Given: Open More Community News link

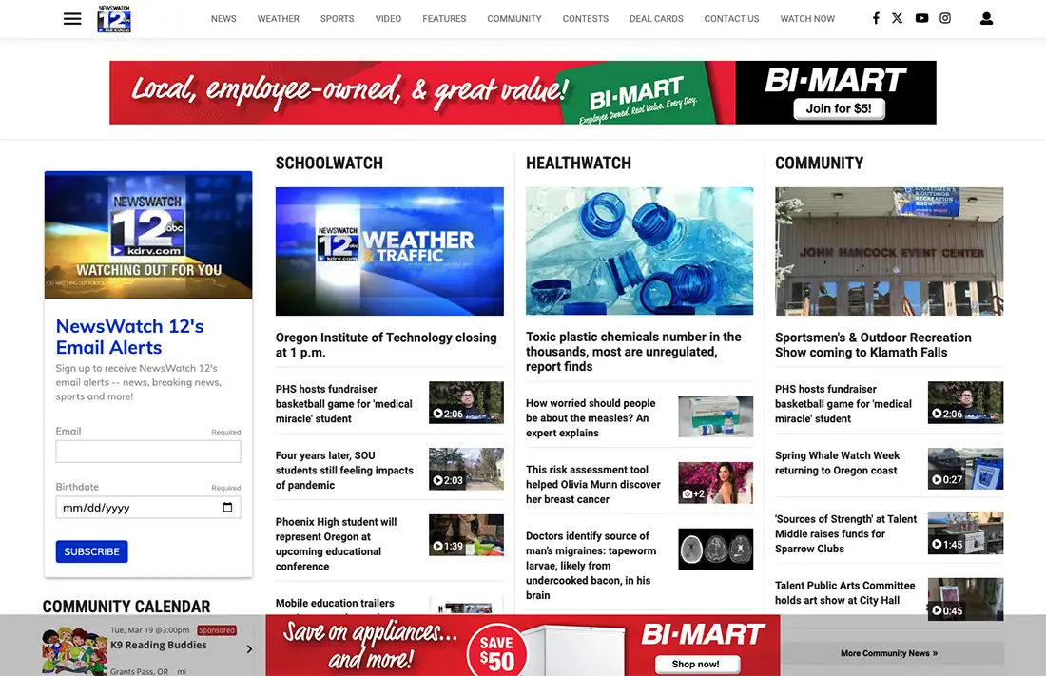Looking at the screenshot, I should point(888,653).
